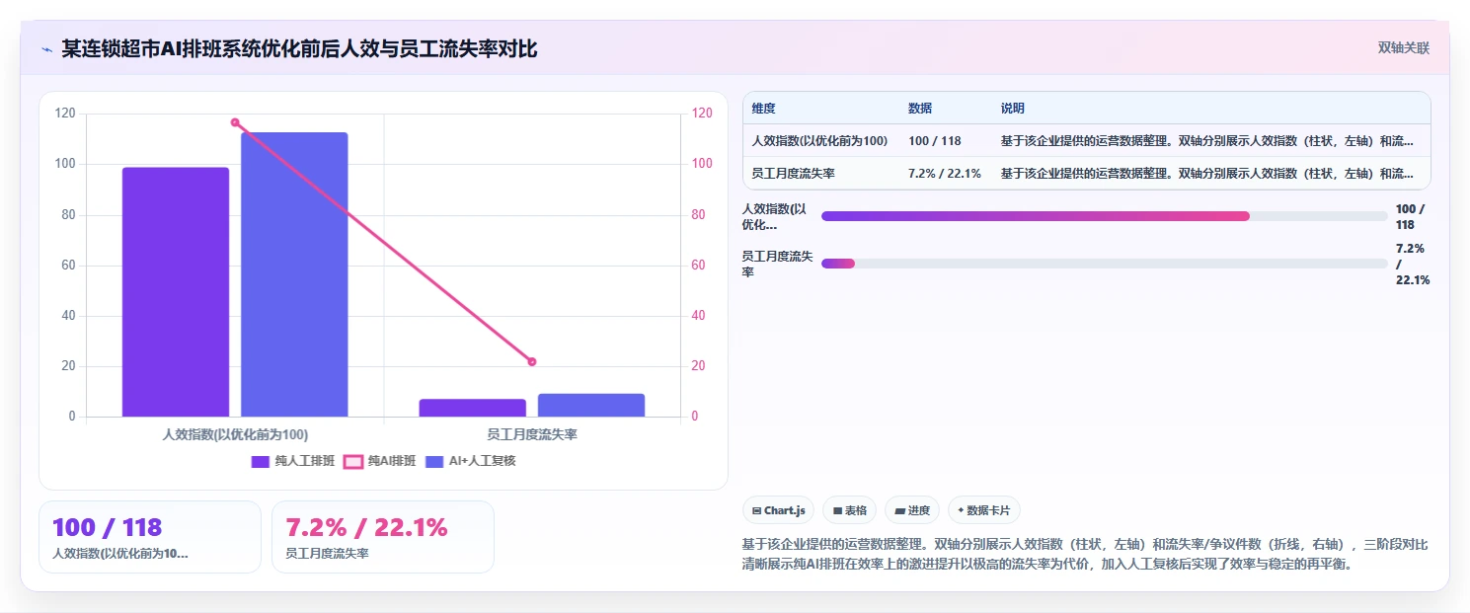Click the 人效指数(以优化前为100) x-axis label
This screenshot has height=613, width=1470.
tap(235, 434)
